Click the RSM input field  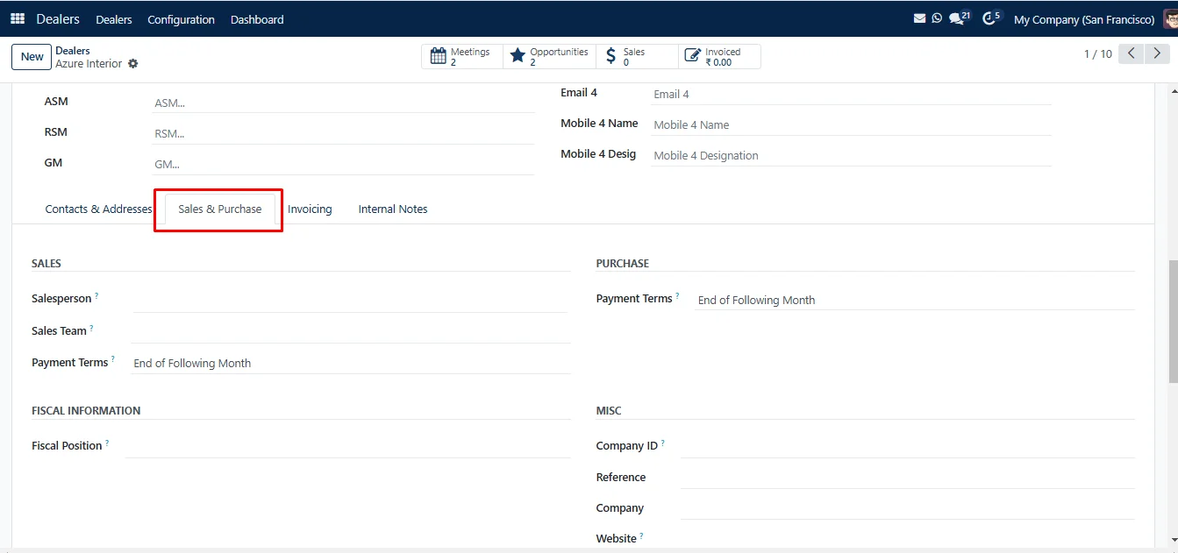[x=343, y=133]
